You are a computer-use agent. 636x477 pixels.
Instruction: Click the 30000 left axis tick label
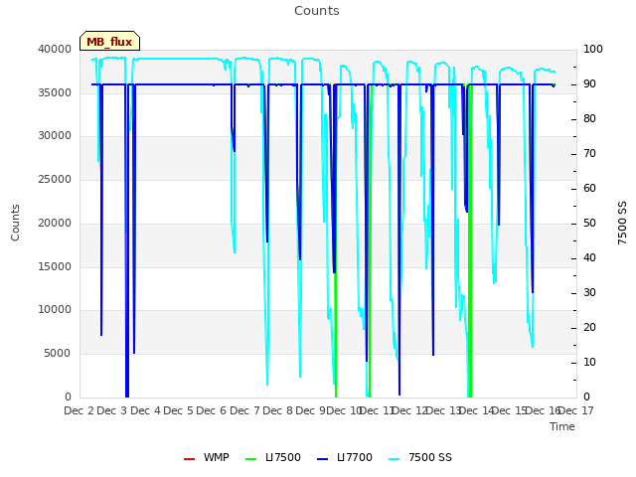[55, 136]
